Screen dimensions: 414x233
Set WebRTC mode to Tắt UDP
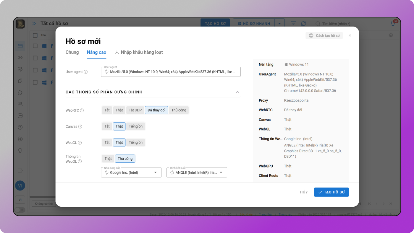pyautogui.click(x=135, y=110)
